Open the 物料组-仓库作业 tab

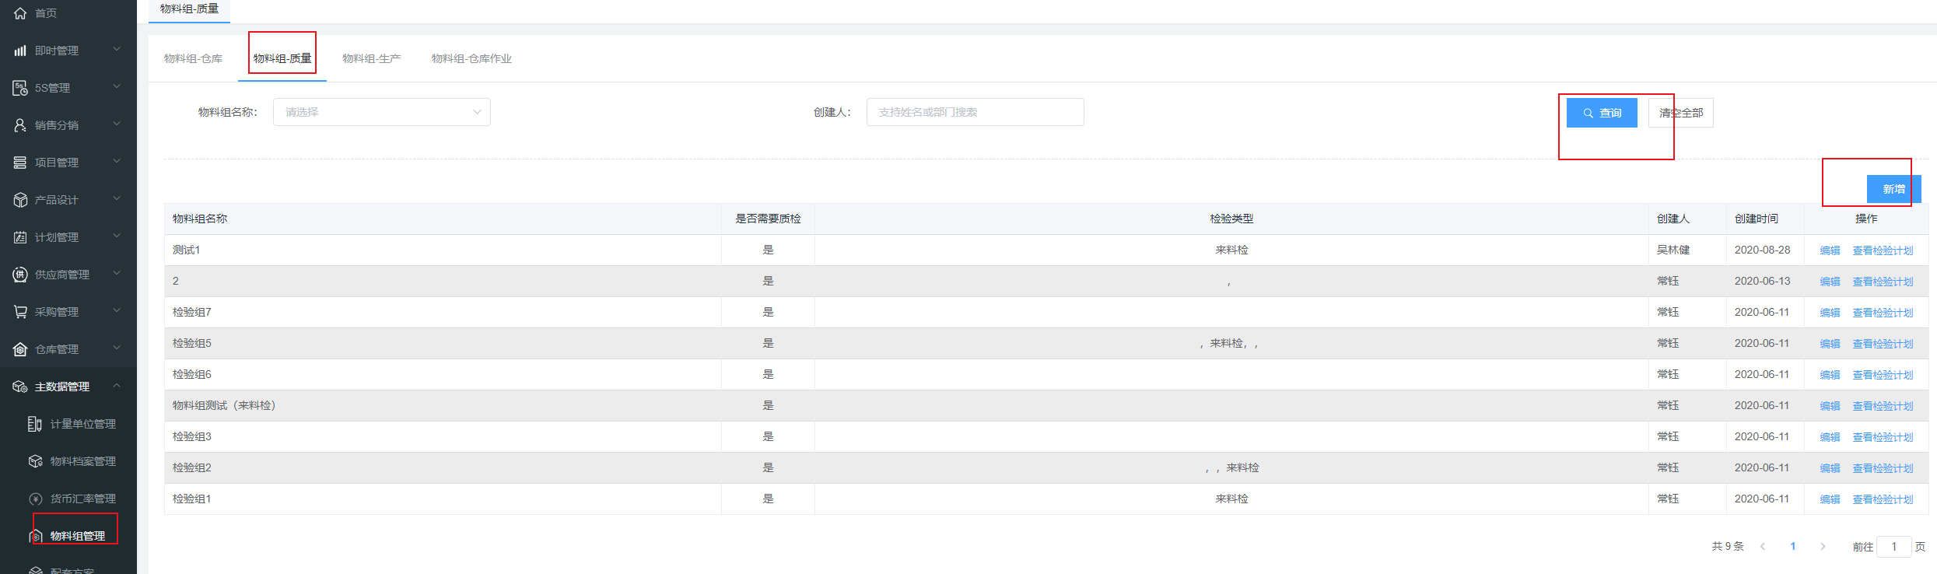pos(471,58)
